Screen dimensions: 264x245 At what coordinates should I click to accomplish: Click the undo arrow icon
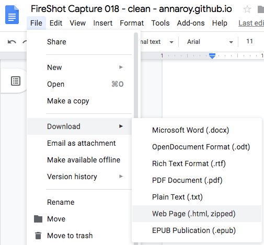(x=12, y=42)
